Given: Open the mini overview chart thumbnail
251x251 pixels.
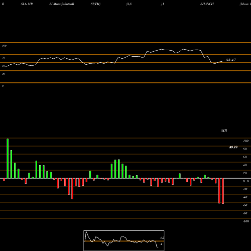Looking at the screenshot, I should [x=124, y=240].
